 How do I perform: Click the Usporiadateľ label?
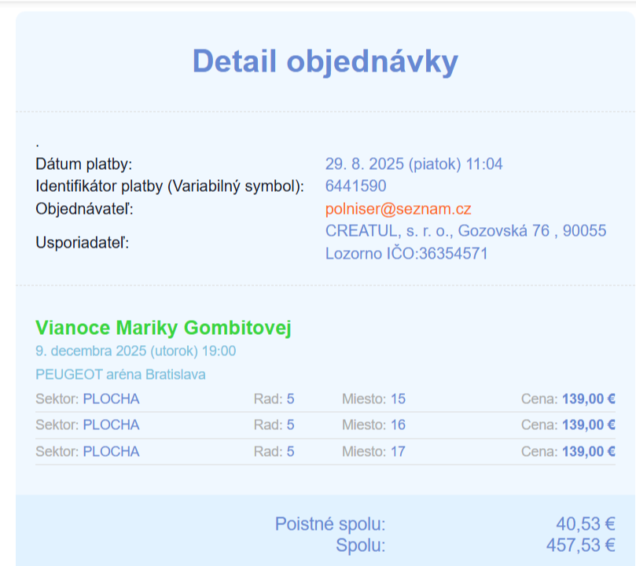coord(82,242)
